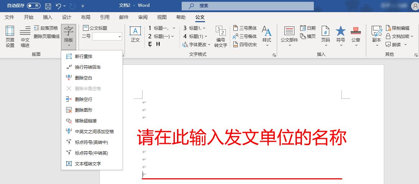The height and width of the screenshot is (184, 419).
Task: Open the 标题一、 dropdown arrow
Action: (174, 28)
